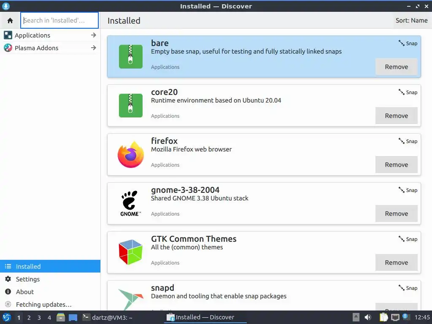
Task: Open the GTK Common Themes entry title
Action: [x=194, y=239]
